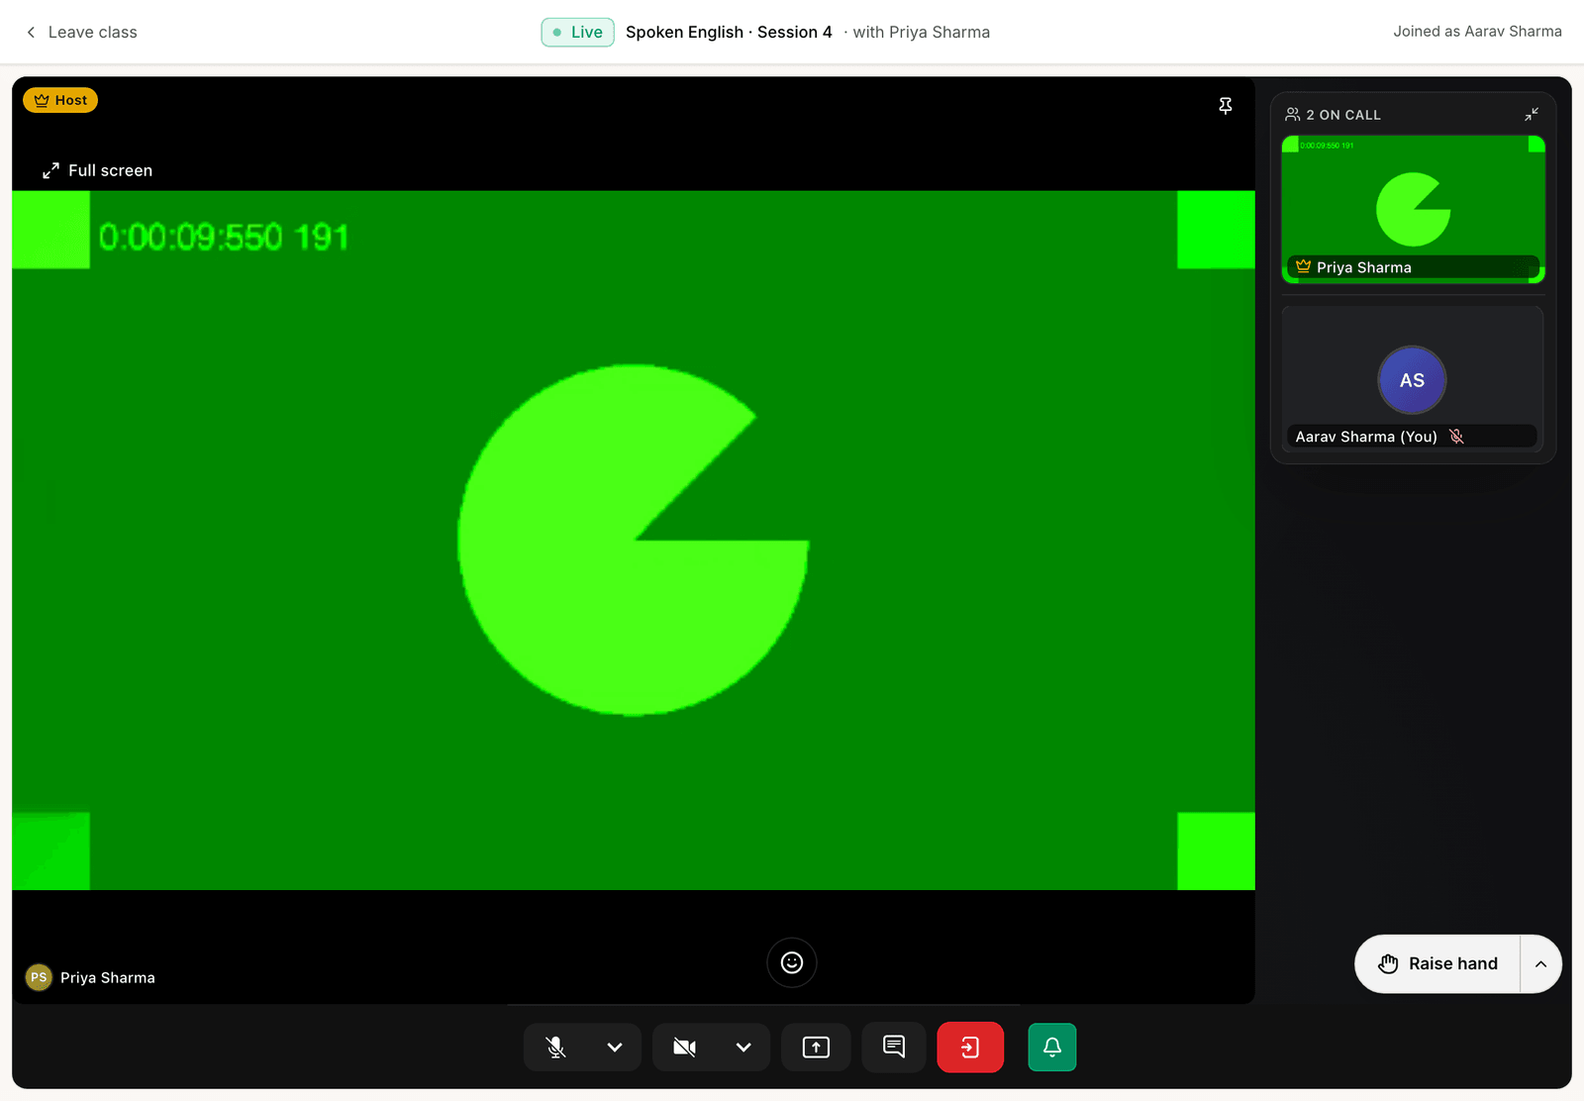Click muted mic icon beside Aarav Sharma

tap(1456, 437)
